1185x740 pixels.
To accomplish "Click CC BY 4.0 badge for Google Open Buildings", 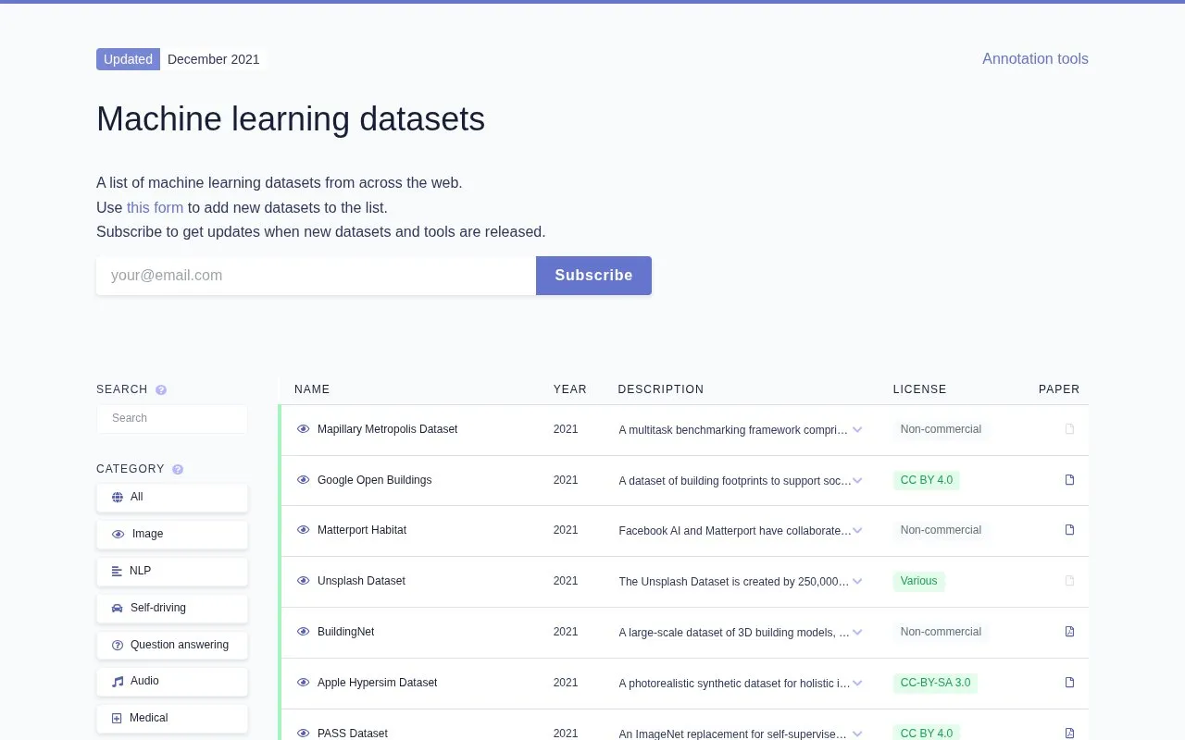I will point(927,480).
